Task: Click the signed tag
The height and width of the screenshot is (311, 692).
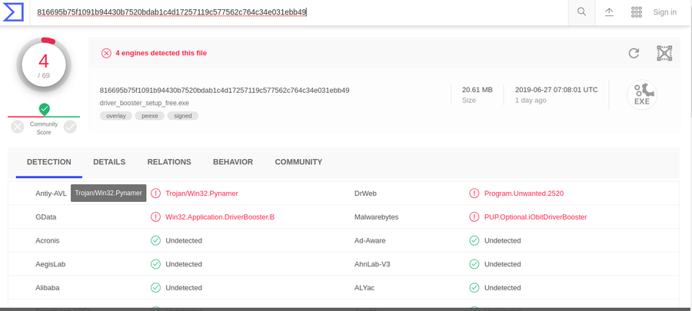Action: click(183, 116)
